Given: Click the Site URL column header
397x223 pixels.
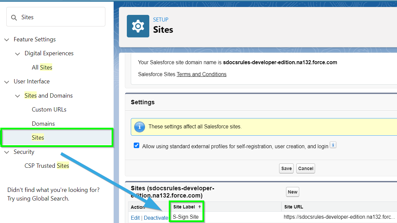Looking at the screenshot, I should 294,207.
